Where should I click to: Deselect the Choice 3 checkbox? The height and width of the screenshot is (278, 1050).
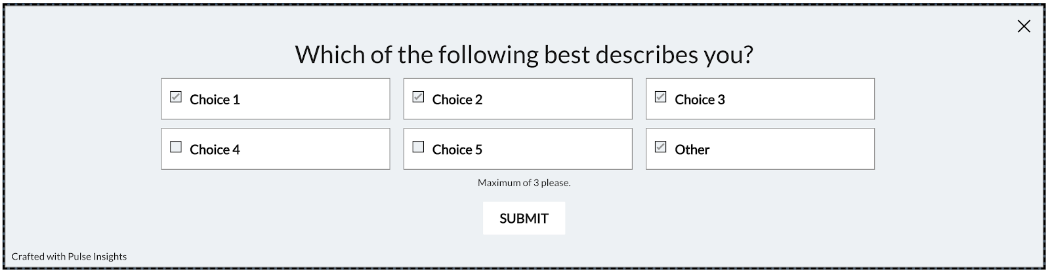[661, 97]
